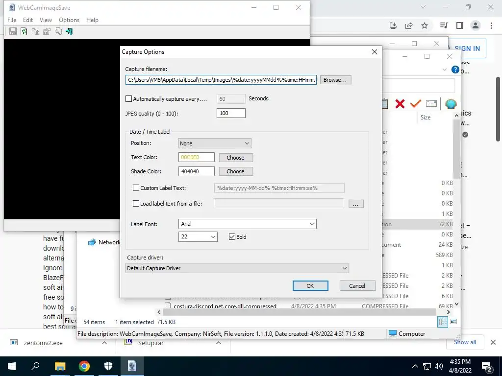Open File Explorer from the taskbar

pos(60,366)
